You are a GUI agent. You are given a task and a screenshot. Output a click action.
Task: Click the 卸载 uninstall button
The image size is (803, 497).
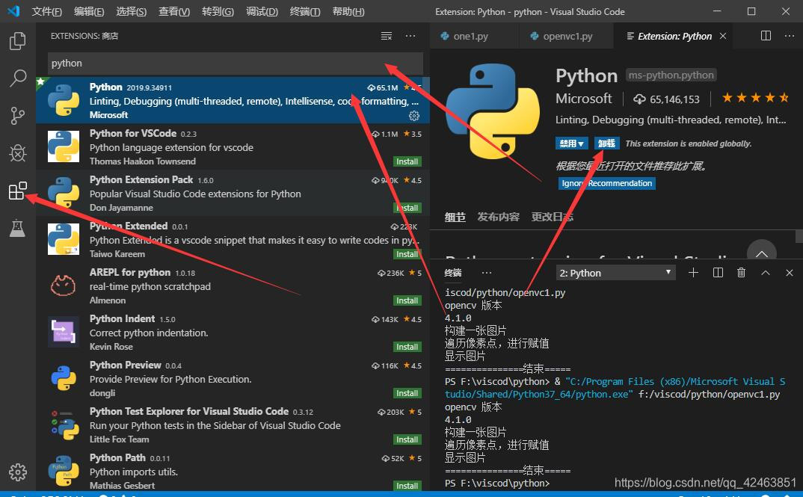pyautogui.click(x=607, y=143)
